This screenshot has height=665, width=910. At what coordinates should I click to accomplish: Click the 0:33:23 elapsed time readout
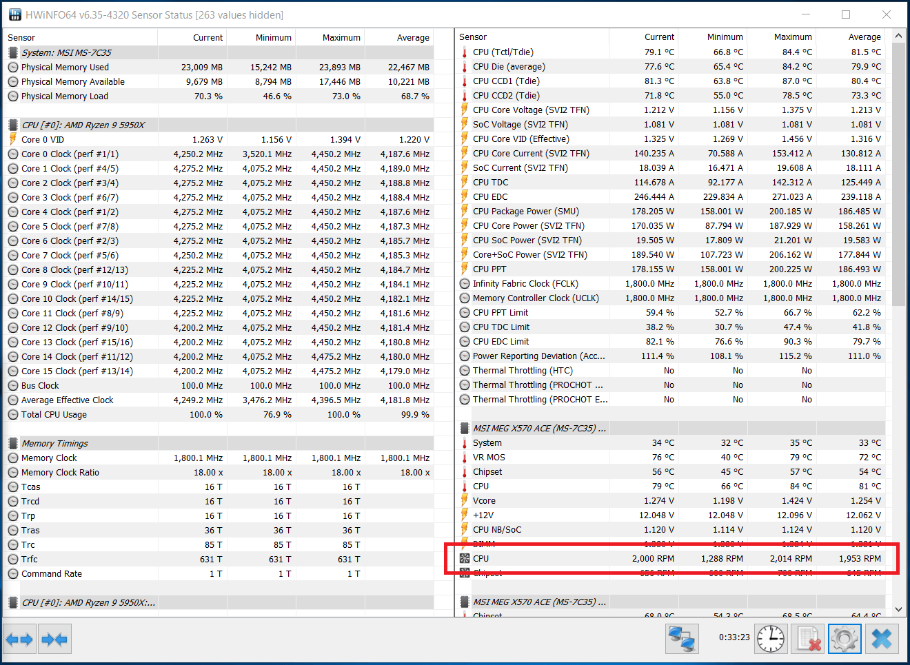tap(734, 637)
